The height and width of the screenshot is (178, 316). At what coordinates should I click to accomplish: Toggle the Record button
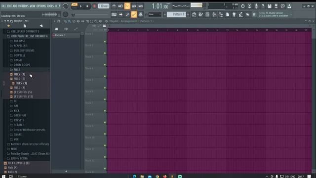pos(94,6)
